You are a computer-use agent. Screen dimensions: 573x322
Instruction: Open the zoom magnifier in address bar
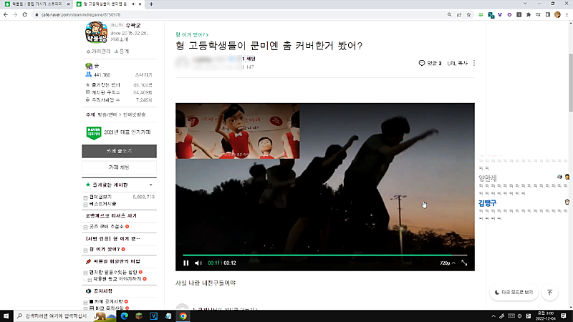click(450, 14)
